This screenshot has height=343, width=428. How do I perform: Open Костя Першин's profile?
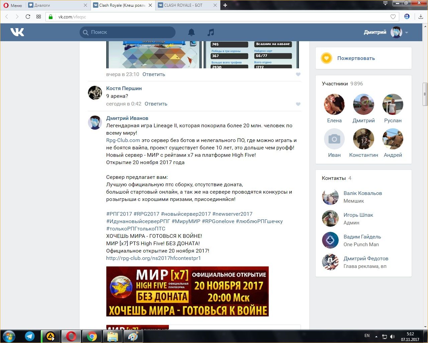click(x=124, y=88)
